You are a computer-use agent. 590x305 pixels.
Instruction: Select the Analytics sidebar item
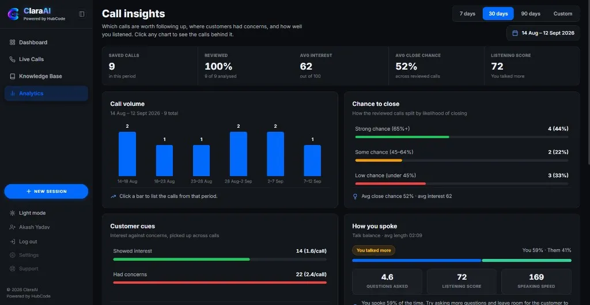tap(46, 94)
